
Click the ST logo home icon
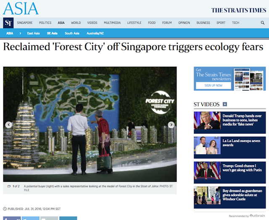8,23
